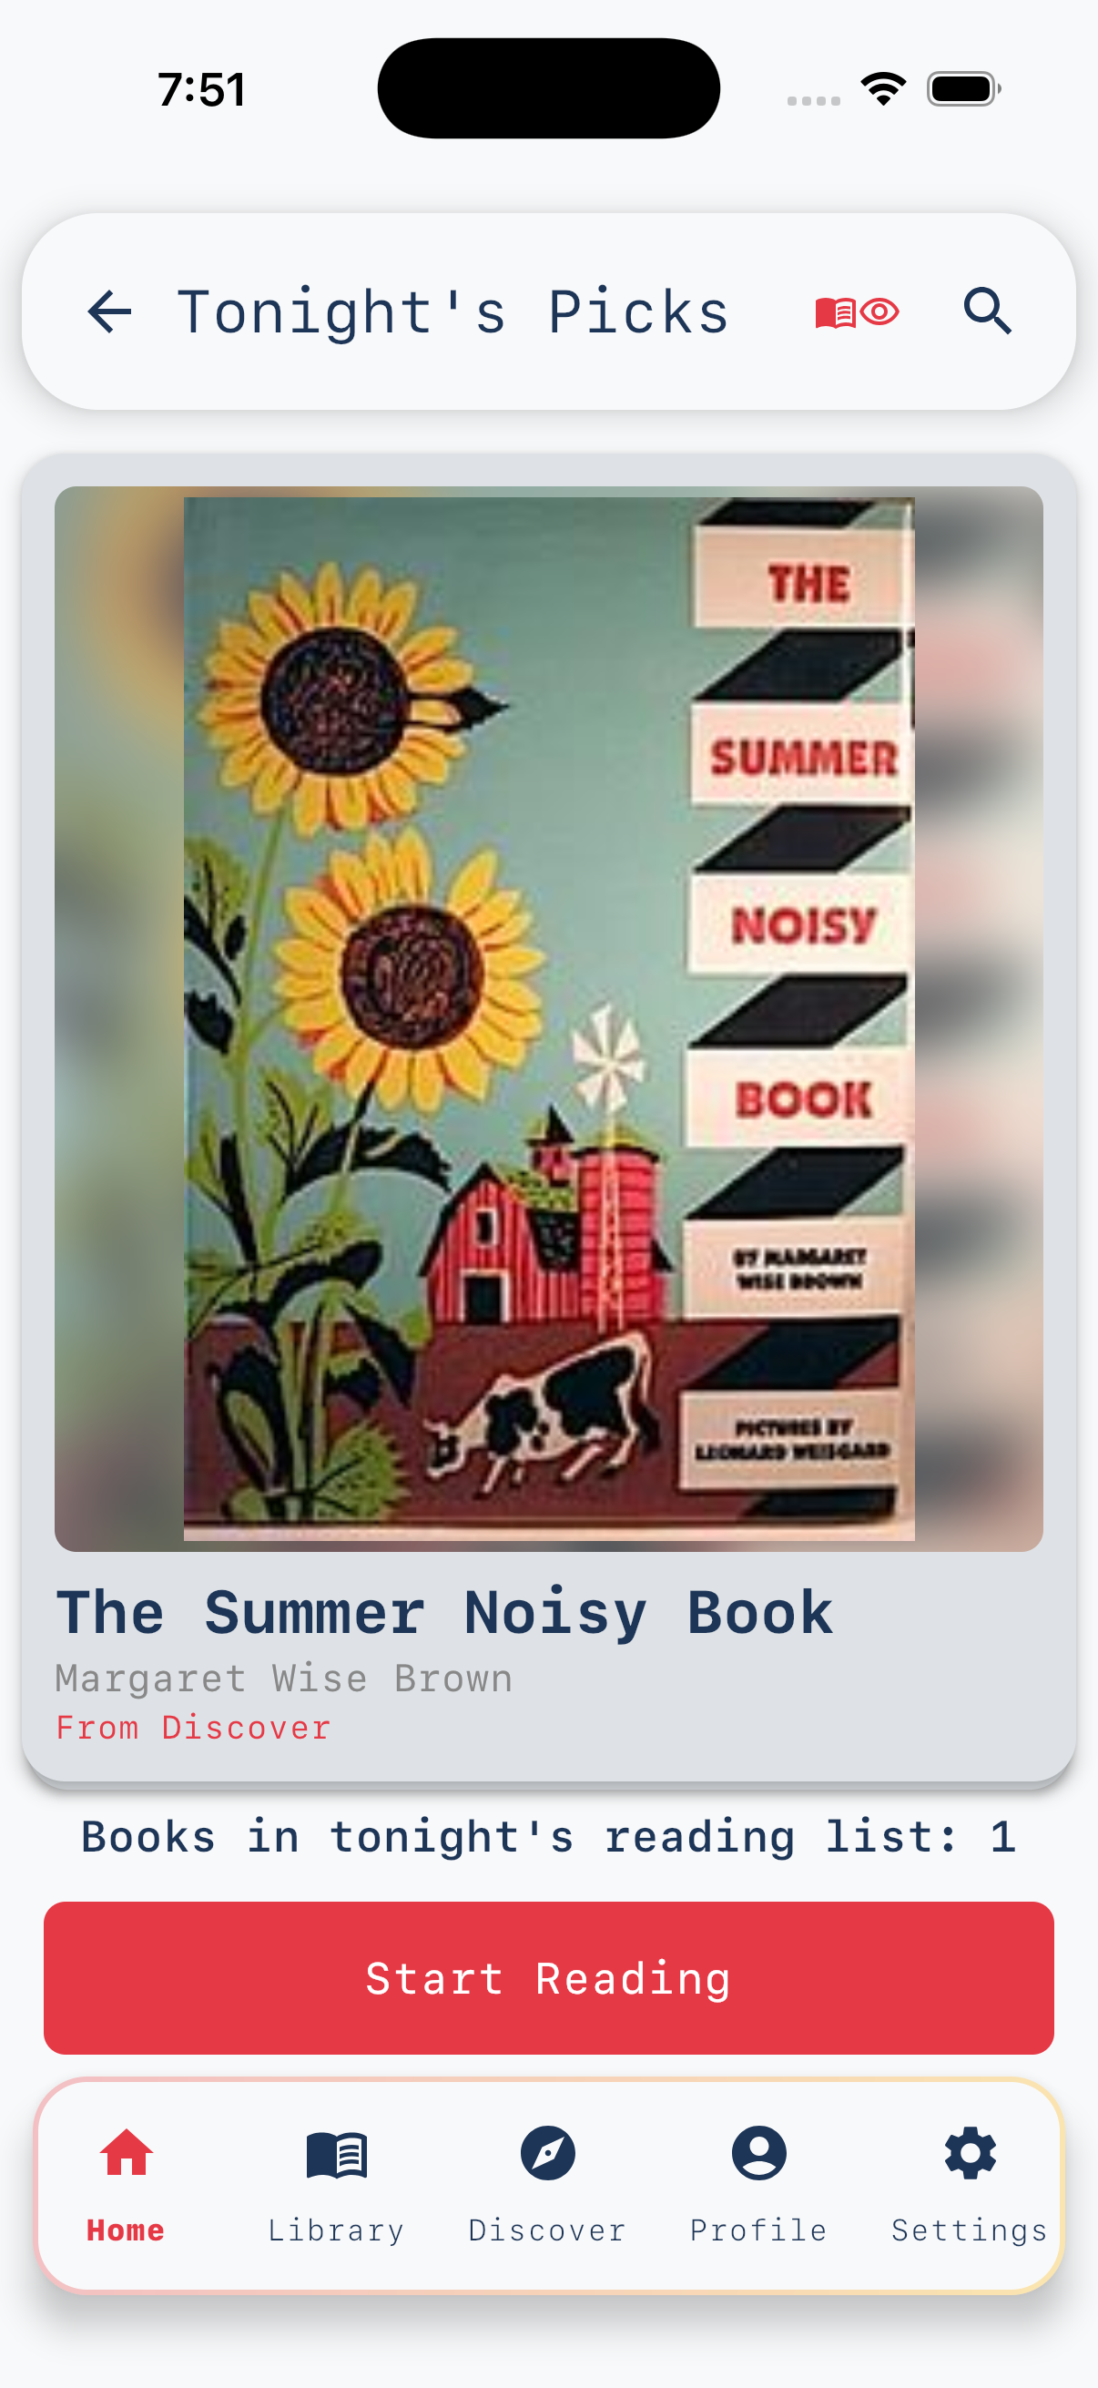Tap the Discover compass icon
Image resolution: width=1098 pixels, height=2388 pixels.
(x=546, y=2179)
